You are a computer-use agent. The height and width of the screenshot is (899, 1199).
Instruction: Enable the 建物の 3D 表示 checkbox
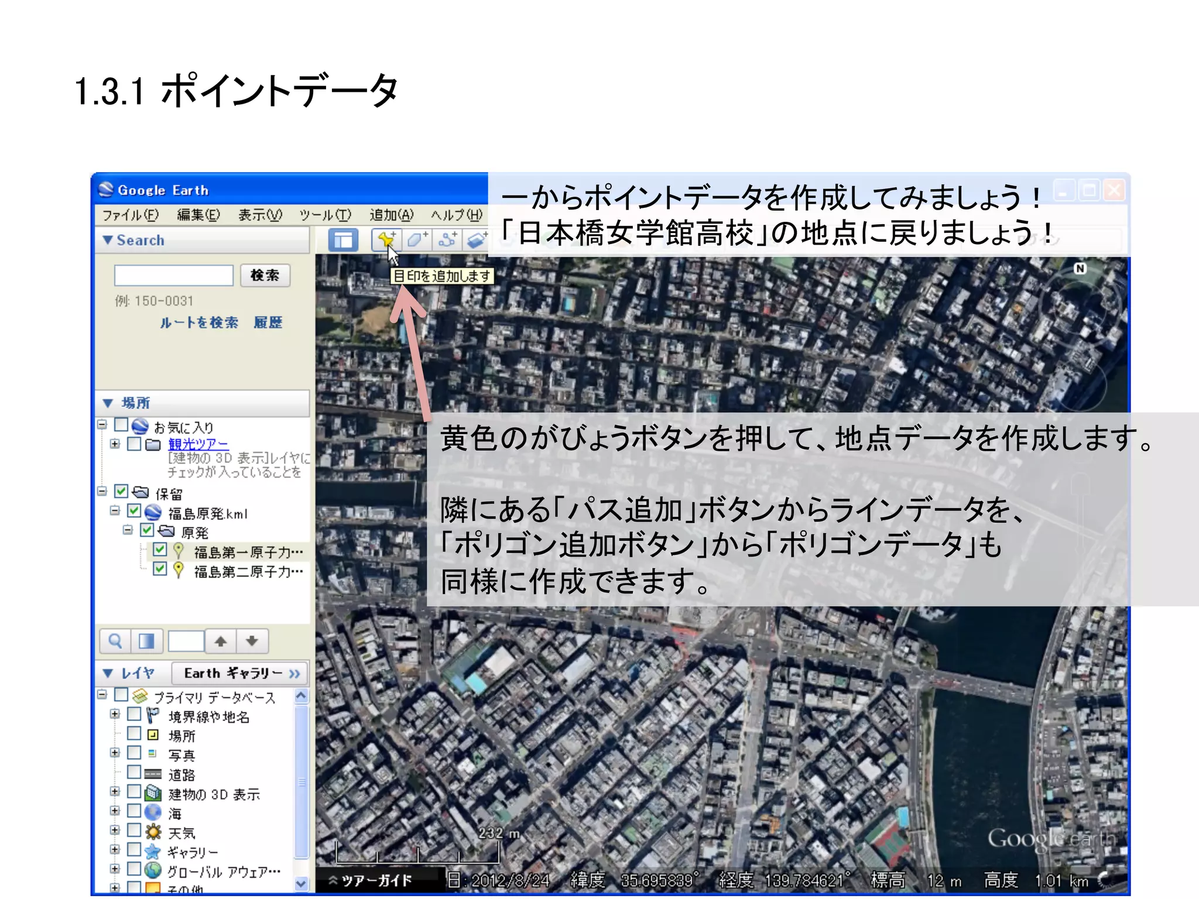134,791
